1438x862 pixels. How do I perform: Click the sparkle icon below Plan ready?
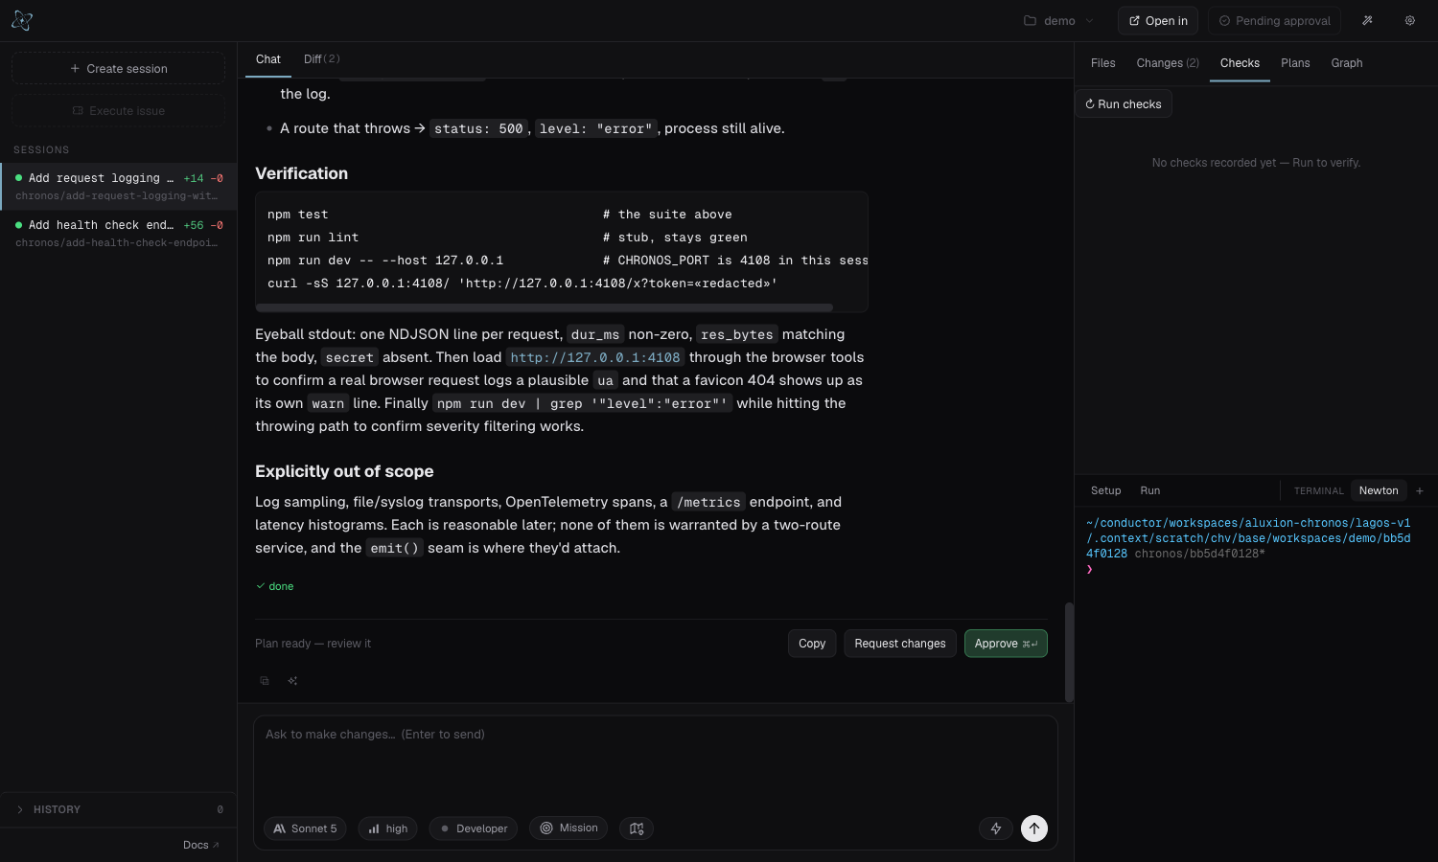pyautogui.click(x=292, y=681)
